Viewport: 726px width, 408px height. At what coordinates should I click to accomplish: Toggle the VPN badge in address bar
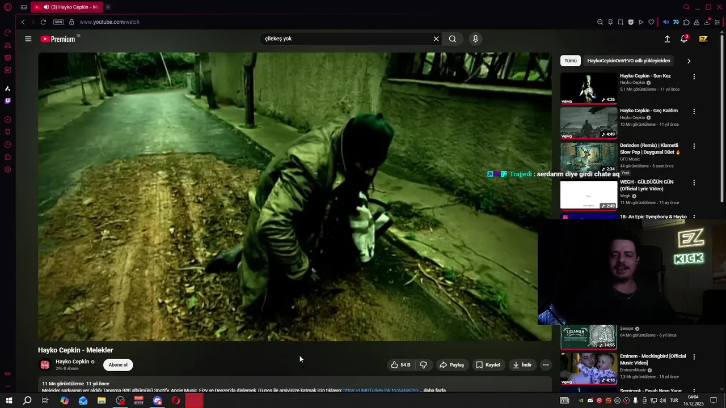click(58, 22)
